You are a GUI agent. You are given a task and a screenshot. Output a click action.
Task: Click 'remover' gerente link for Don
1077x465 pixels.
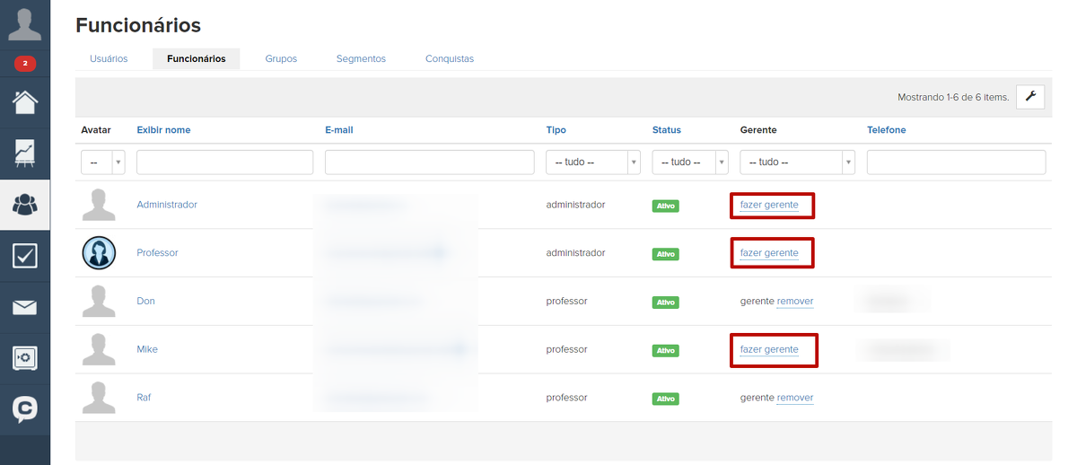795,301
